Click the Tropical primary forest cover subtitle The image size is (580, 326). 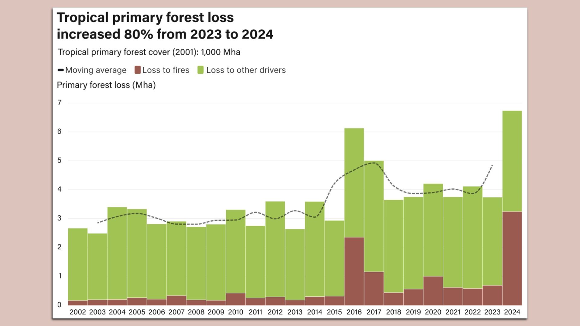click(149, 52)
